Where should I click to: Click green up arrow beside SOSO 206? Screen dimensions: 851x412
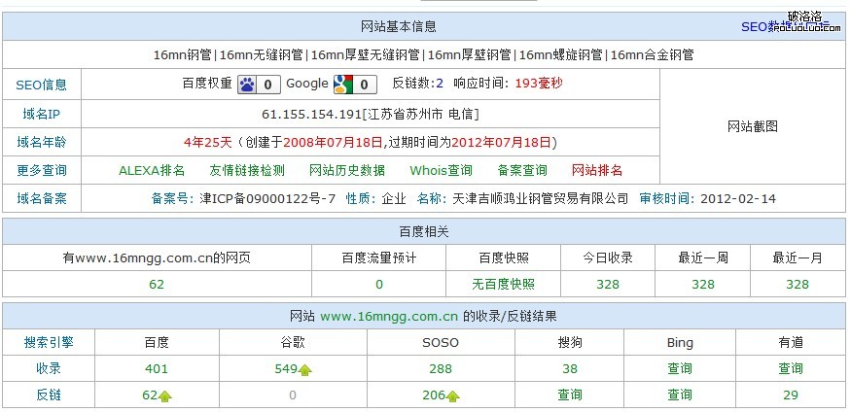[x=453, y=396]
